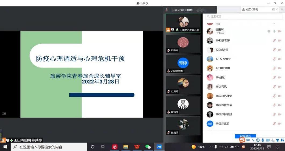Open the 成员(285) members tab
Image resolution: width=285 pixels, height=151 pixels.
pos(250,9)
